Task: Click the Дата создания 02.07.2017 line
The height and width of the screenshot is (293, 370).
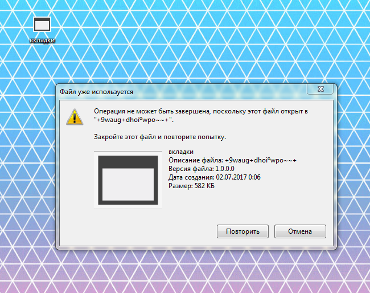Action: coord(215,177)
